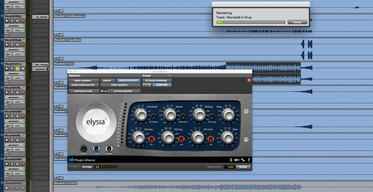The height and width of the screenshot is (192, 373).
Task: Open the elysmprsr insert on Wndr6.0Vrs
Action: click(41, 69)
